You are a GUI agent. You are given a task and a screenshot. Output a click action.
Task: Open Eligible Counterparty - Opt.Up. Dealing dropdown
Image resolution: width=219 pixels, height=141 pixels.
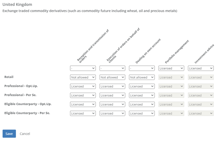click(142, 104)
